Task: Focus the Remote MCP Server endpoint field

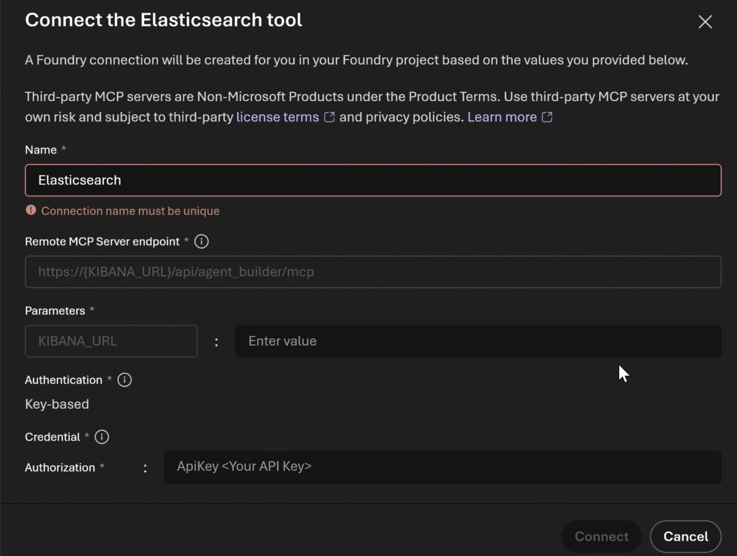Action: (372, 272)
